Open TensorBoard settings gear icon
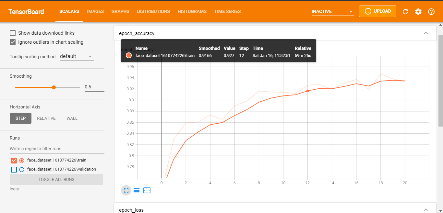Viewport: 443px width, 213px height. pos(418,12)
